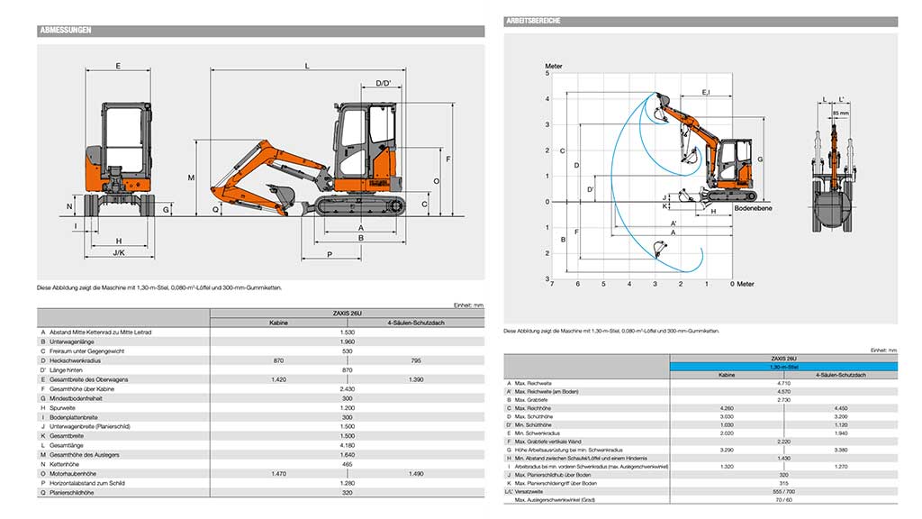The height and width of the screenshot is (519, 922).
Task: Click 'Versatzweite' value 555 / 700
Action: (783, 491)
